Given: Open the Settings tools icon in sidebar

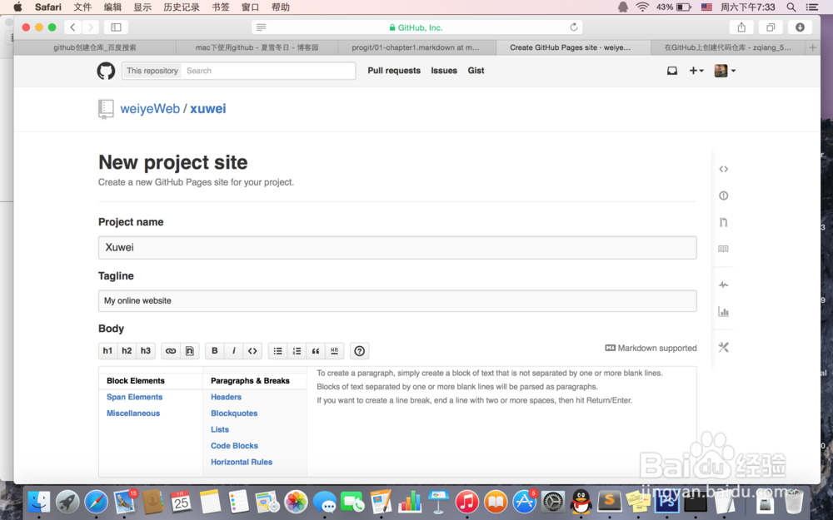Looking at the screenshot, I should pyautogui.click(x=724, y=347).
